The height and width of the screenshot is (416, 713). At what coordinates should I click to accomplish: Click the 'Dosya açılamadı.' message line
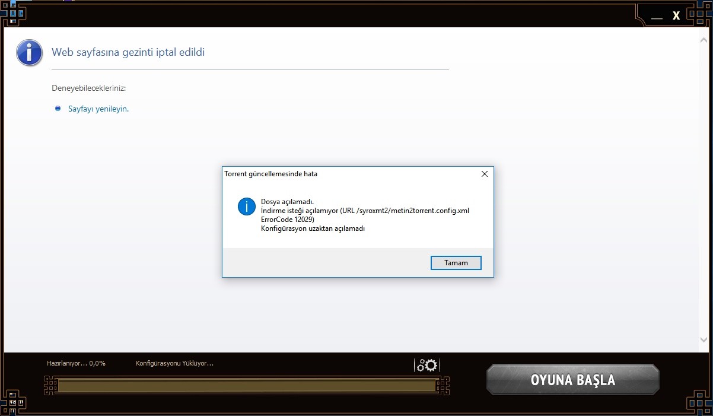(287, 202)
